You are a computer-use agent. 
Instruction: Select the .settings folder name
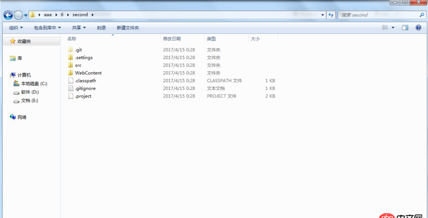pos(84,58)
